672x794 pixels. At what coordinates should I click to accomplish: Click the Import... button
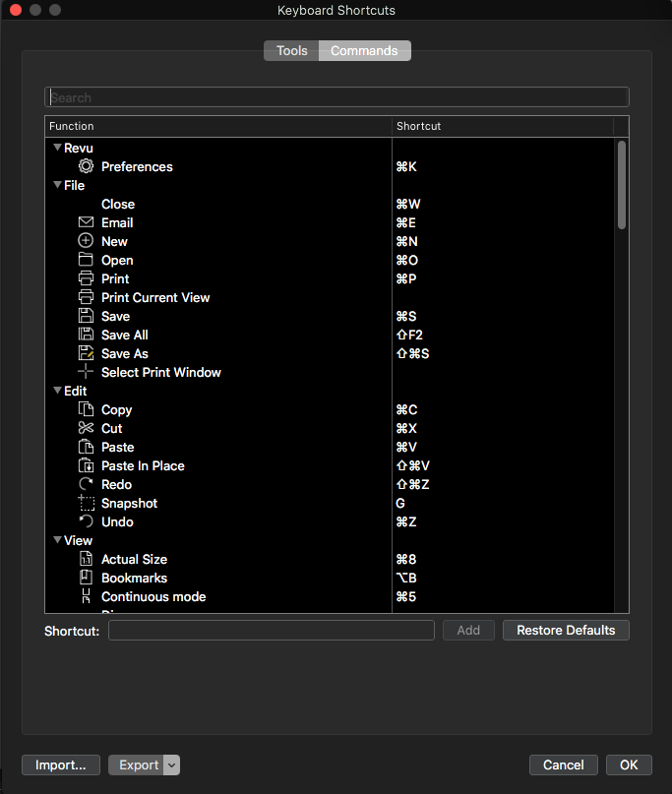(61, 764)
